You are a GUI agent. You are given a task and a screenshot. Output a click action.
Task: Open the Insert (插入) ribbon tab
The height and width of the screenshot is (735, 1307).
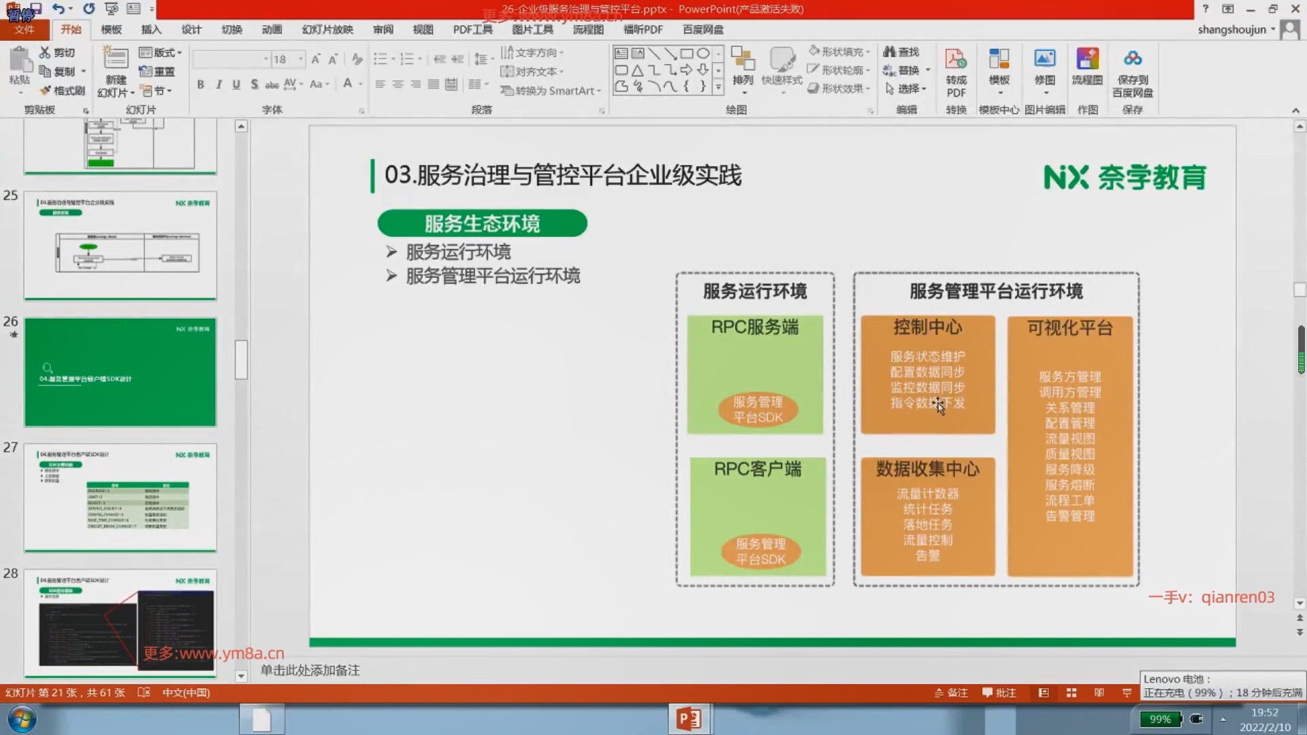(x=150, y=29)
